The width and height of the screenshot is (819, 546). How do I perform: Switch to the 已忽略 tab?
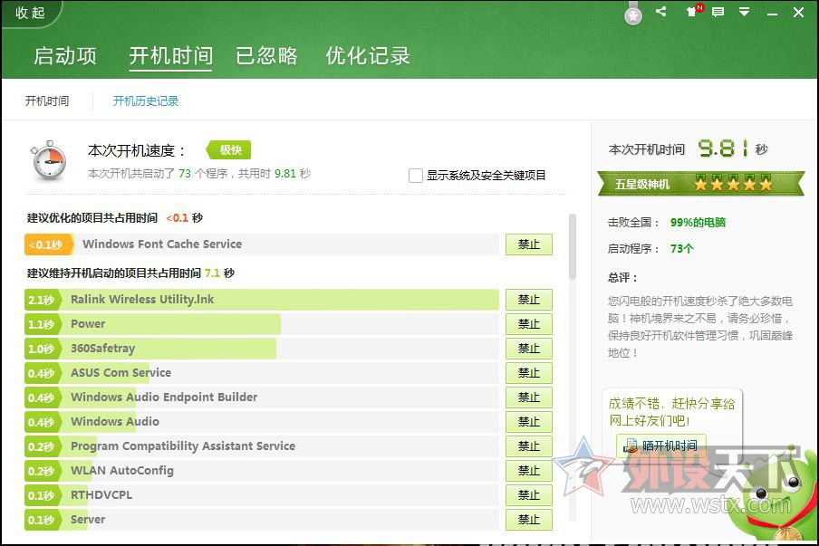click(266, 56)
